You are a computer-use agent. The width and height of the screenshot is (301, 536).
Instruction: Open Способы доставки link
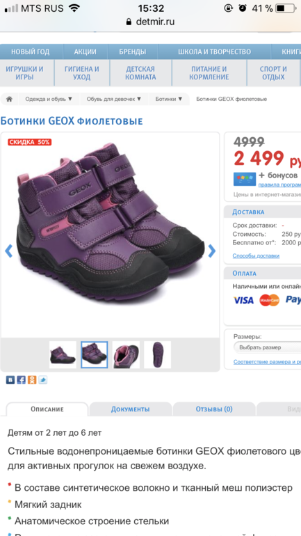[256, 255]
